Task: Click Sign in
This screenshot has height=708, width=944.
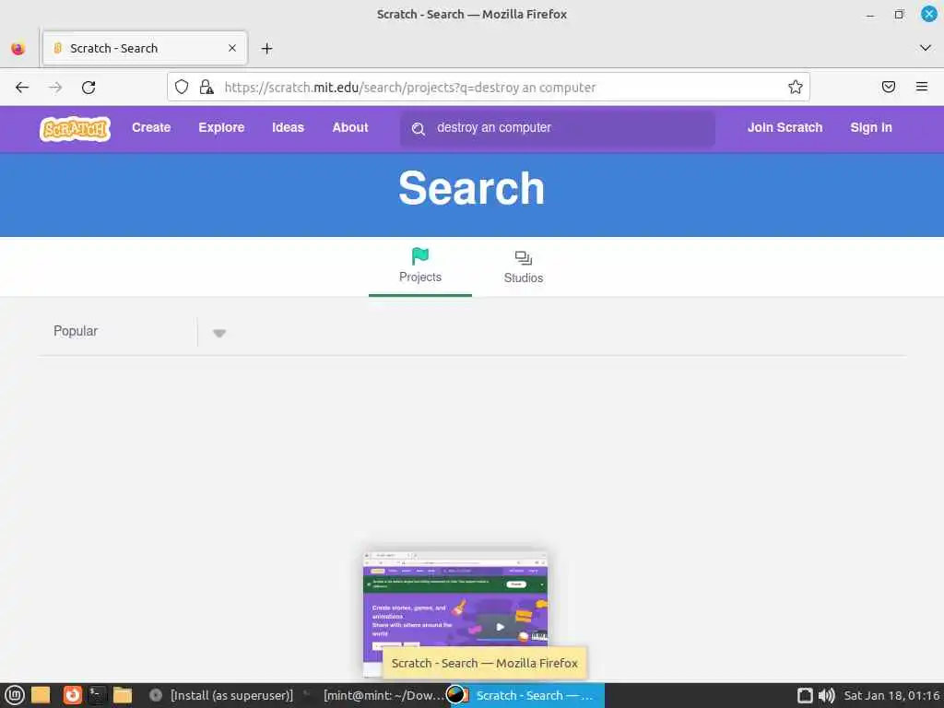Action: [x=871, y=127]
